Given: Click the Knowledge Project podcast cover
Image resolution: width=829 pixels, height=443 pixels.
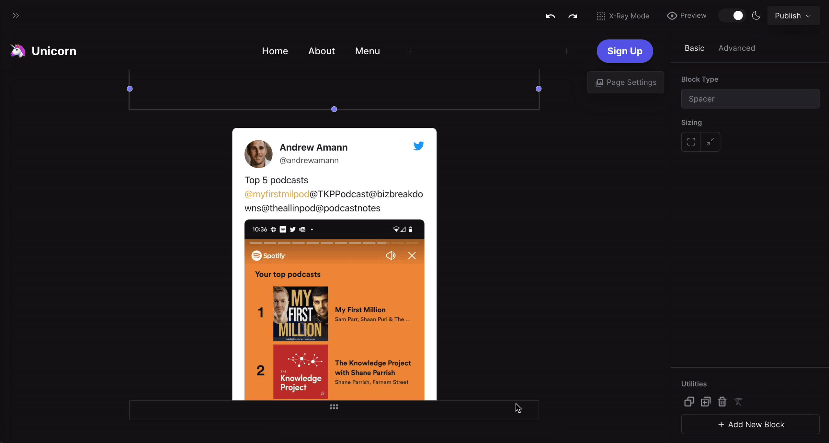Looking at the screenshot, I should pyautogui.click(x=301, y=372).
